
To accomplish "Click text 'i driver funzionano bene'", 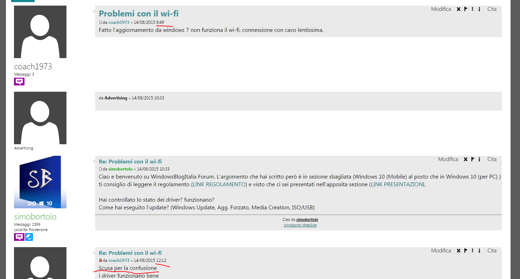I will tap(129, 276).
